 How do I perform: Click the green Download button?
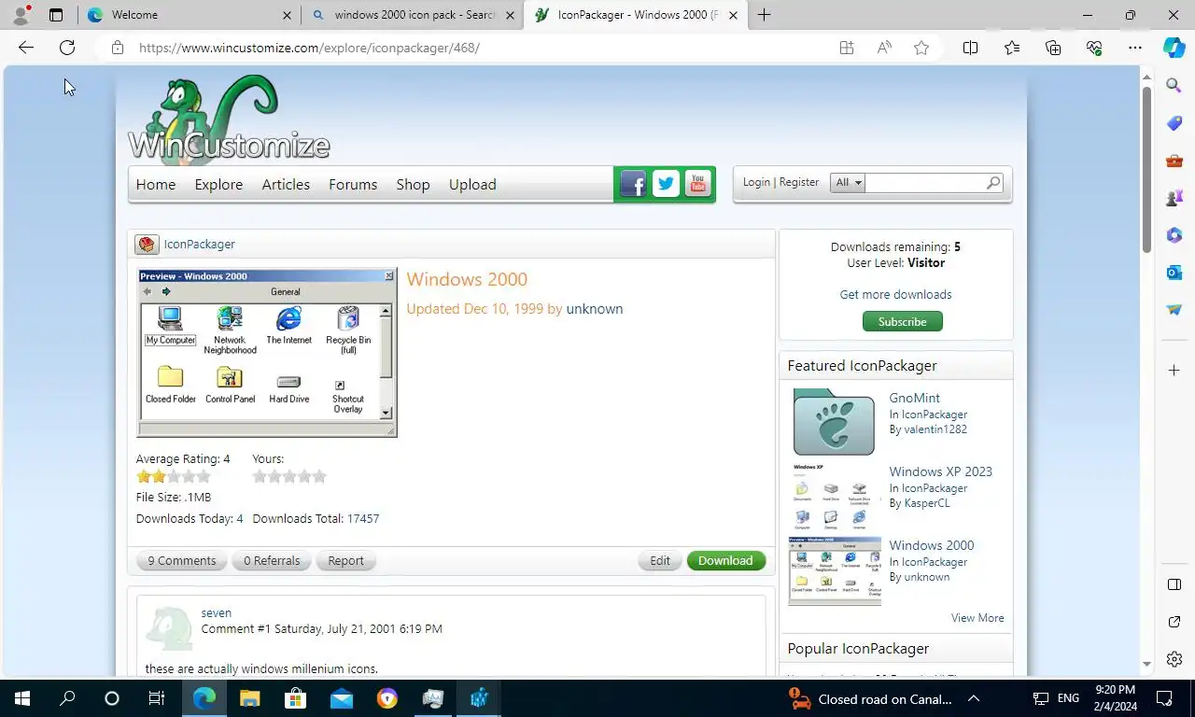click(726, 560)
